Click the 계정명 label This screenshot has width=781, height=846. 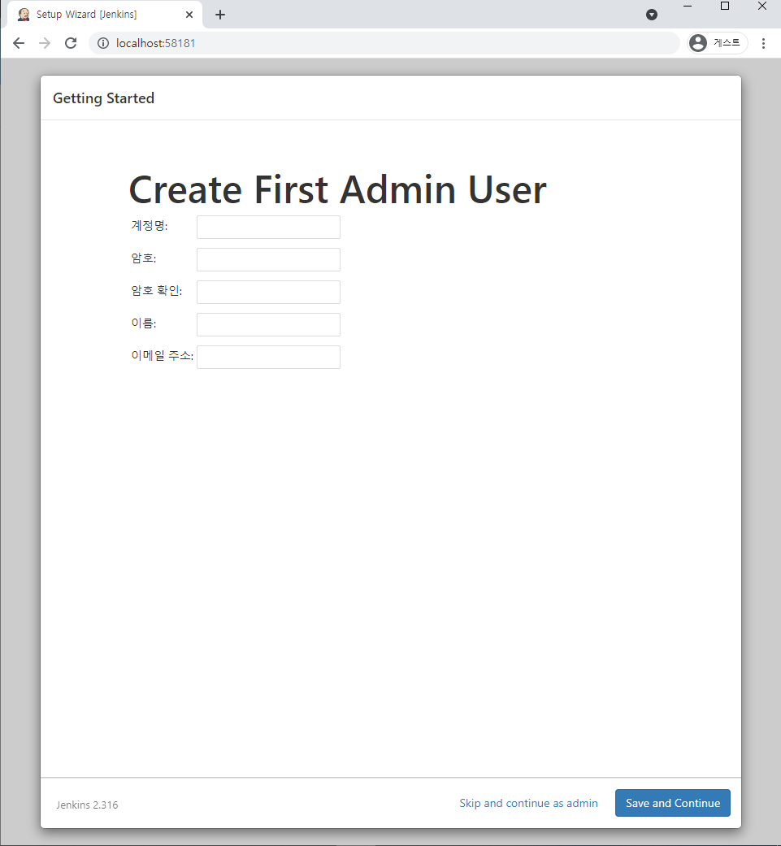coord(150,226)
